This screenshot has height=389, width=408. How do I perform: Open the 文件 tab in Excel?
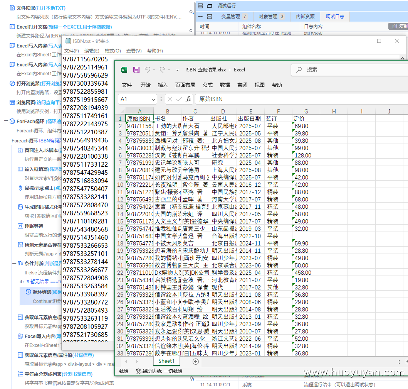(127, 85)
